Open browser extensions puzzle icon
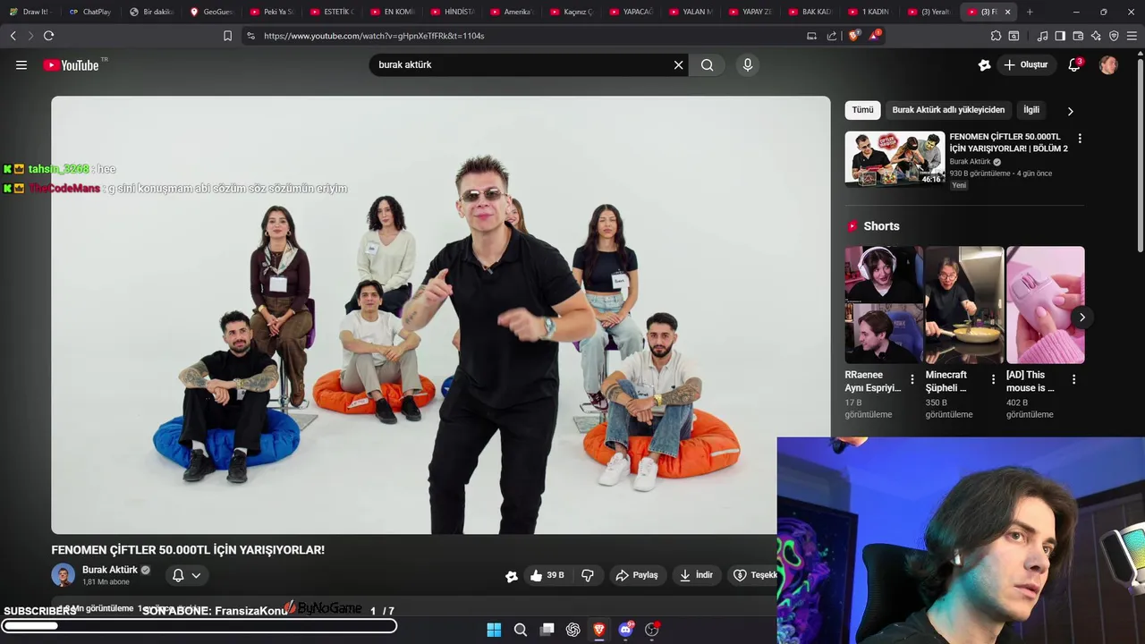 (x=996, y=36)
